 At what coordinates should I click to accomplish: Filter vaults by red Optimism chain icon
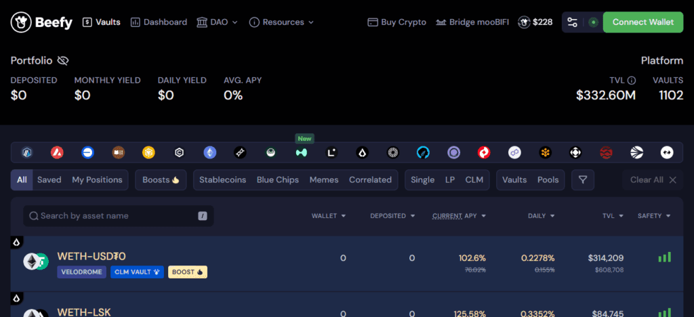[484, 153]
